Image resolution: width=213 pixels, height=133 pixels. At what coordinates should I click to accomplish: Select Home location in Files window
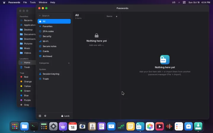(27, 63)
